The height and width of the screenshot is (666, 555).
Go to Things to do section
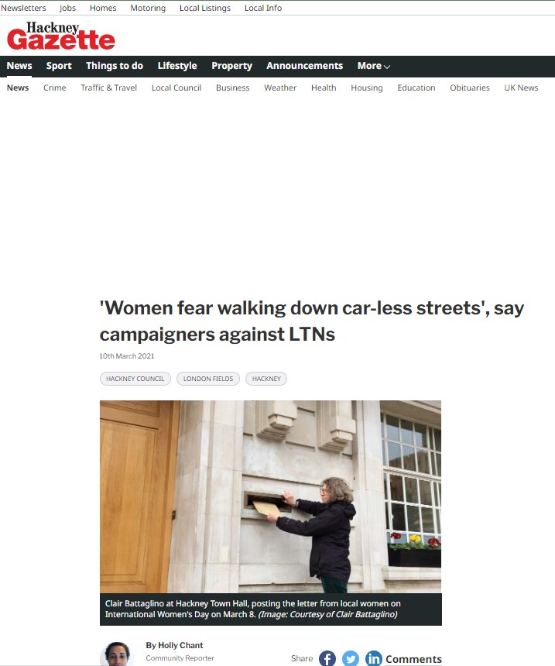point(115,66)
